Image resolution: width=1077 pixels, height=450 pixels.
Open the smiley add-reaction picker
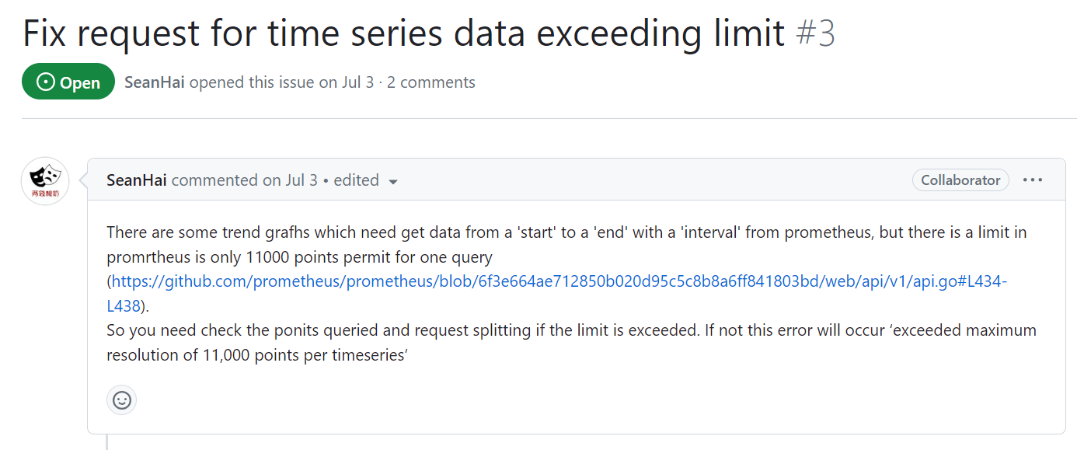click(121, 399)
